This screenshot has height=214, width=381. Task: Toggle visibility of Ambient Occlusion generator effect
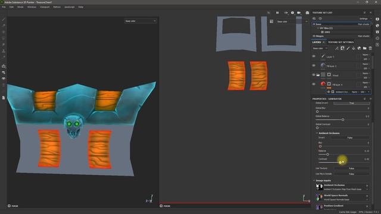tap(329, 92)
